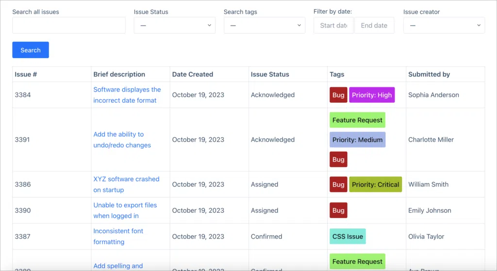
Task: Open the Search tags dropdown
Action: click(265, 25)
